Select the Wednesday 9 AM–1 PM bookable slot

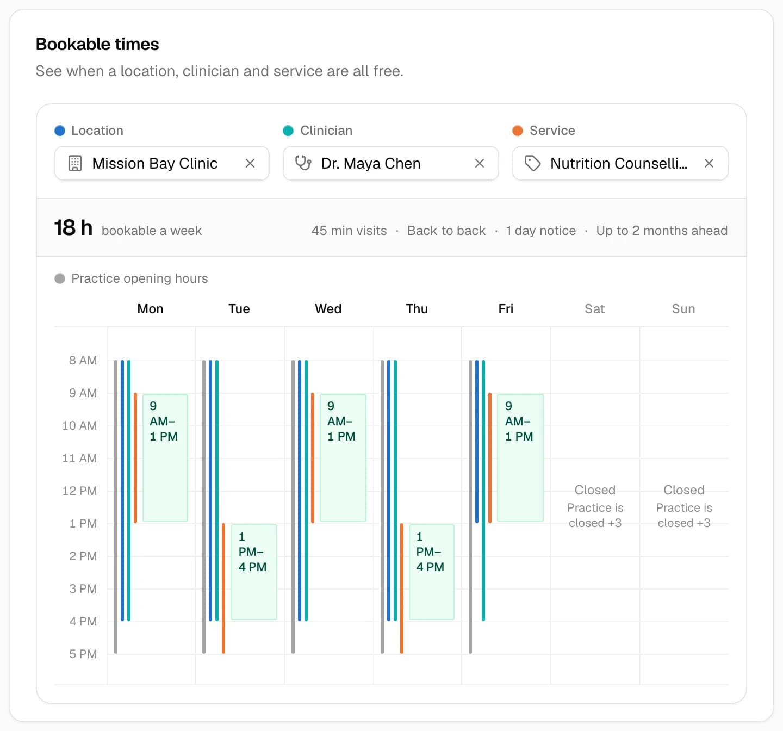343,458
